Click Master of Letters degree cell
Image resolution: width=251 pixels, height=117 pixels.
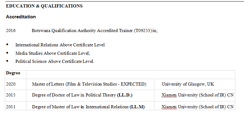[x=90, y=84]
